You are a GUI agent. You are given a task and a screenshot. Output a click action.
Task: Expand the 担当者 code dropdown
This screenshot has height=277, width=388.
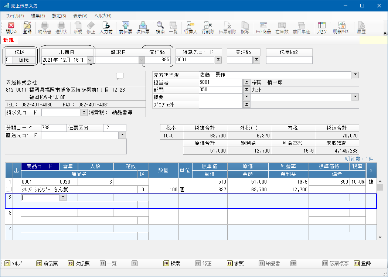coord(246,82)
